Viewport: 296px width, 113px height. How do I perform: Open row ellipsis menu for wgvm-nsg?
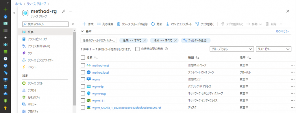pyautogui.click(x=293, y=93)
